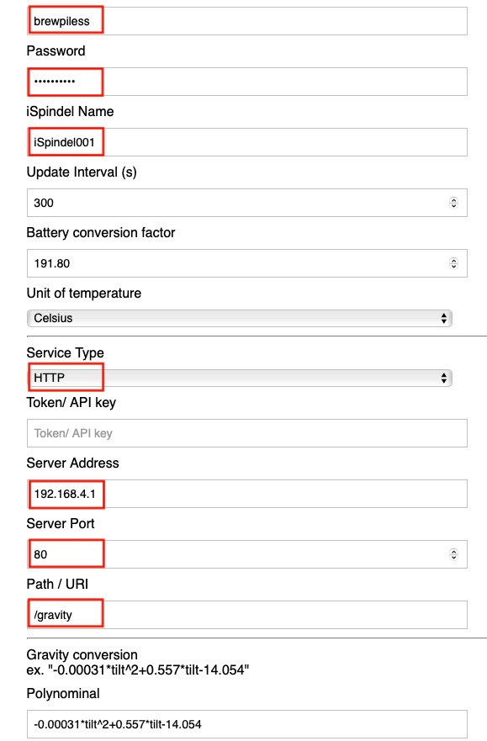Open the Unit of temperature Celsius dropdown
Viewport: 487px width, 741px height.
click(x=240, y=318)
